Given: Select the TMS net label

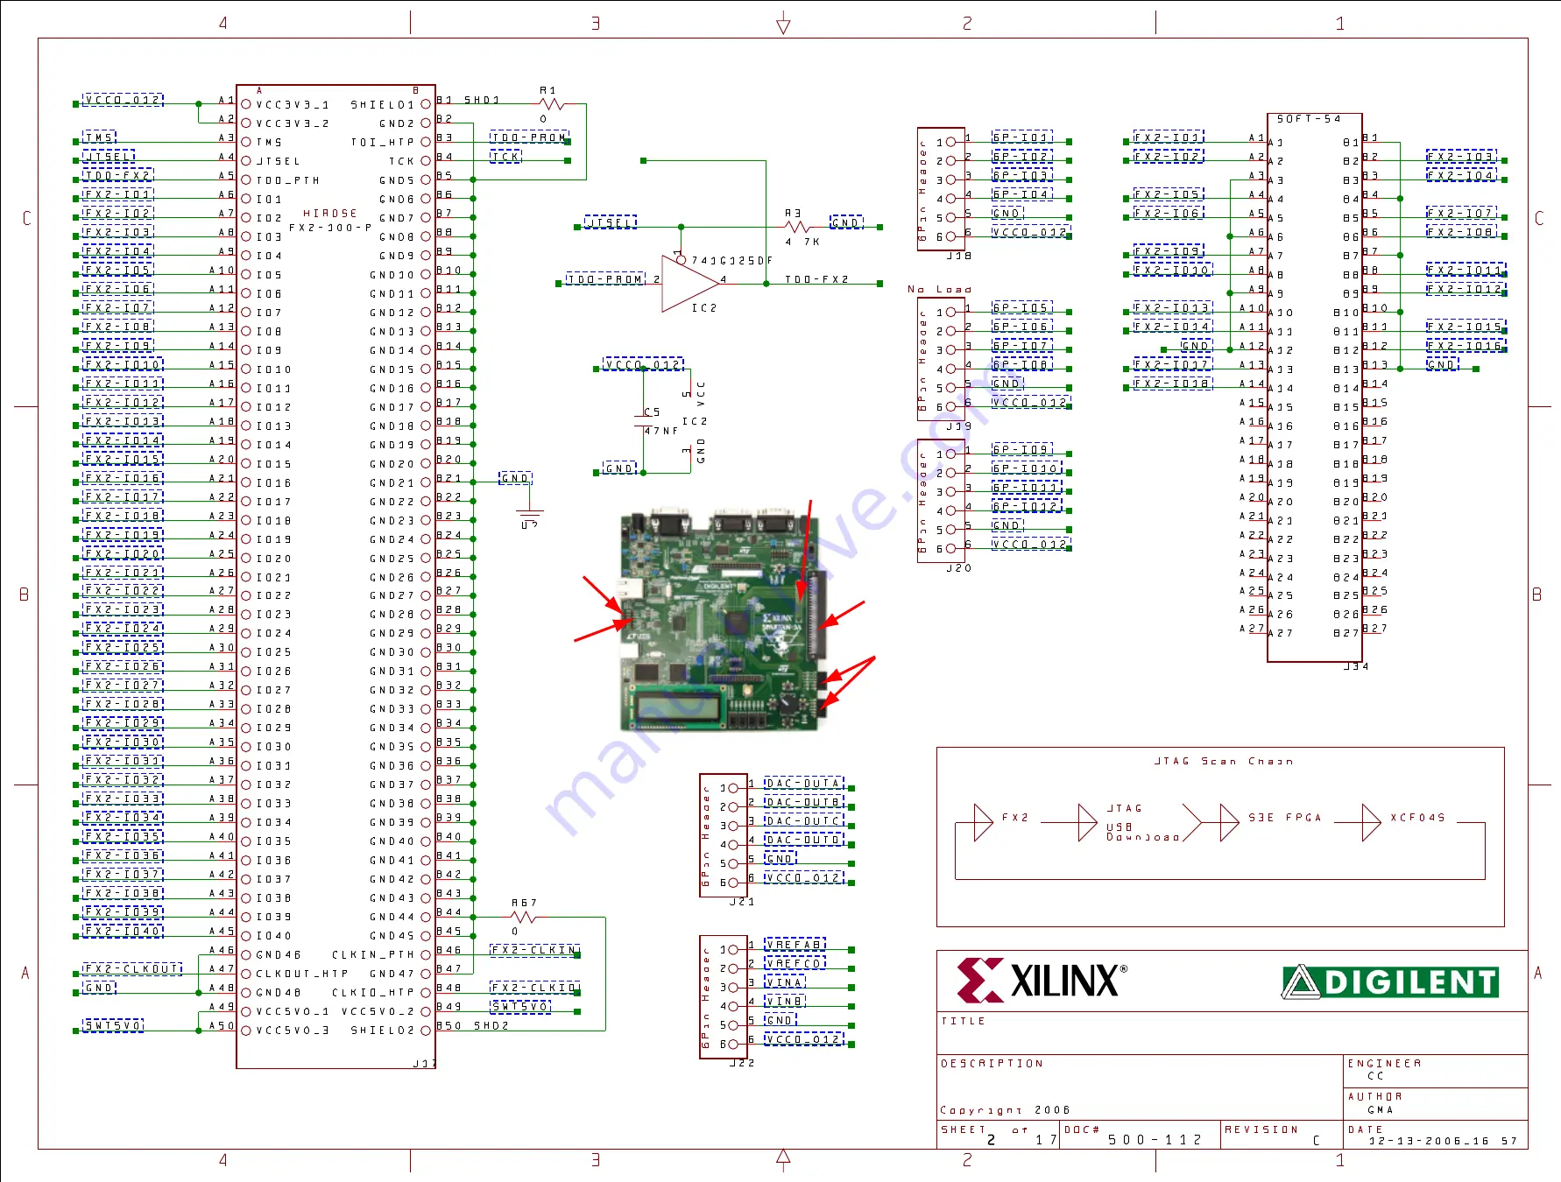Looking at the screenshot, I should point(99,137).
